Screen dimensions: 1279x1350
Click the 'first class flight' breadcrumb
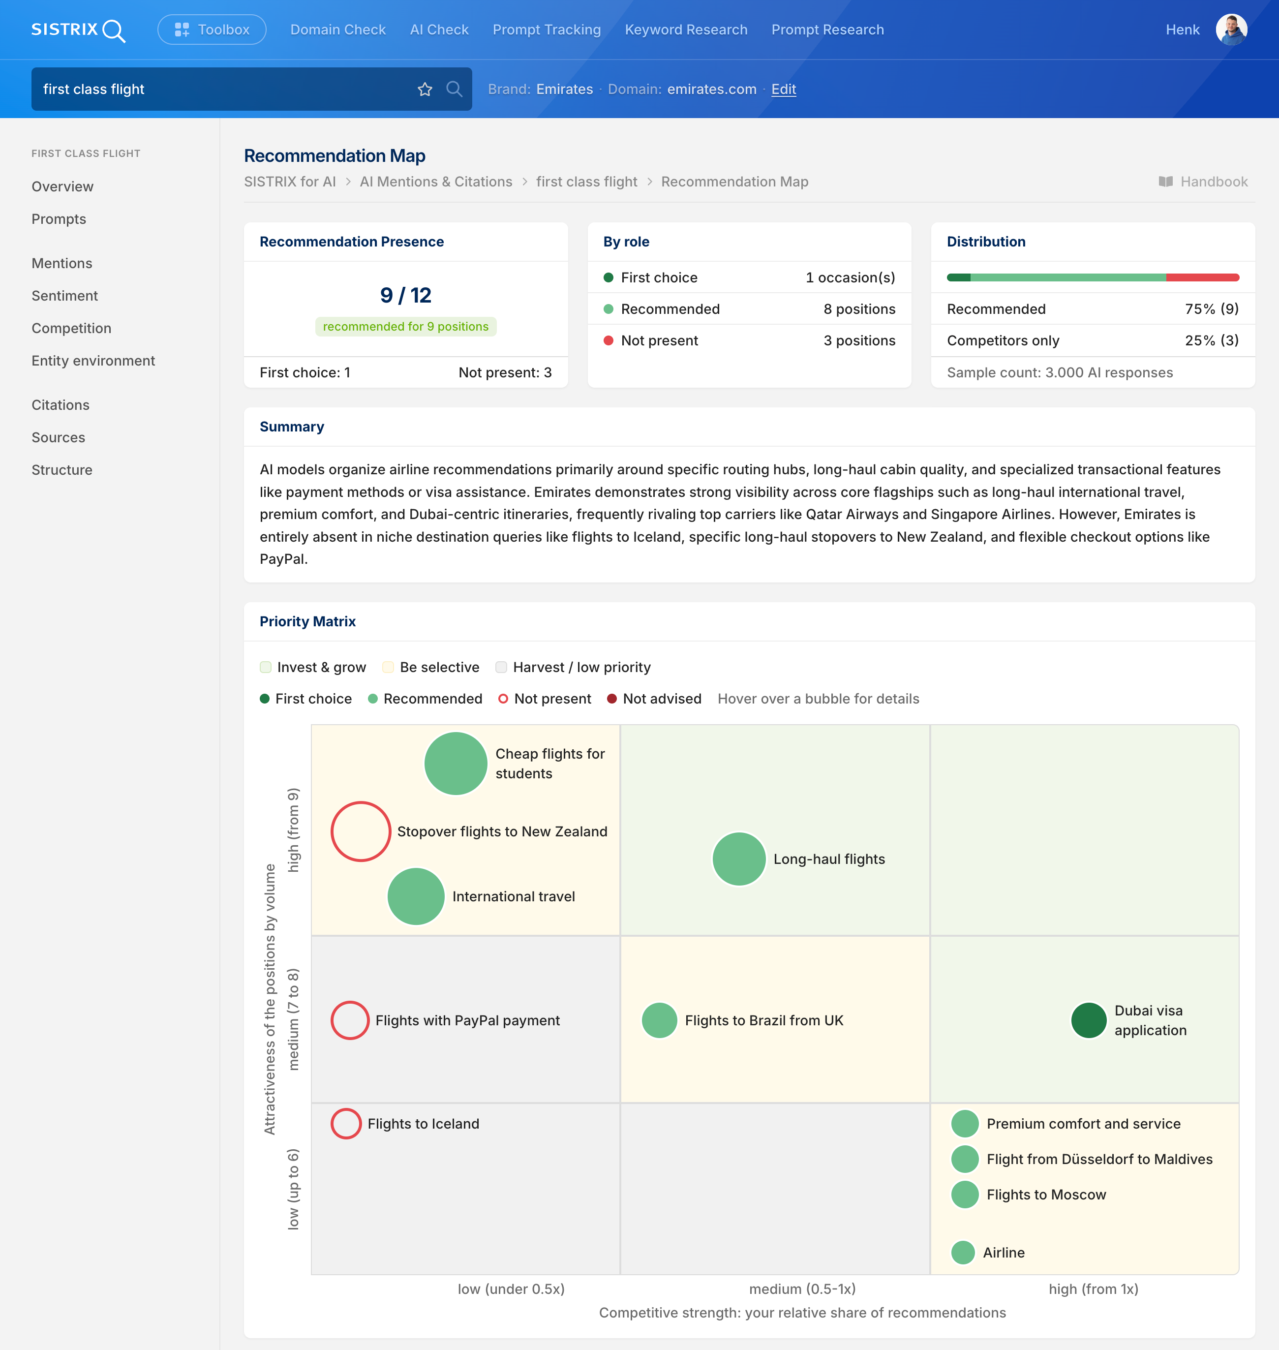[586, 182]
